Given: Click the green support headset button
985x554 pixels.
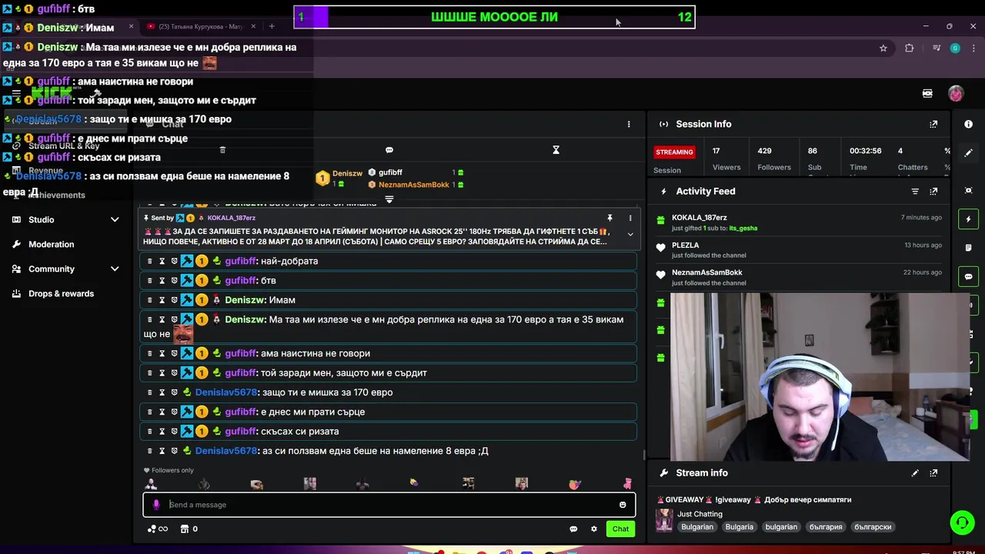Looking at the screenshot, I should [962, 522].
